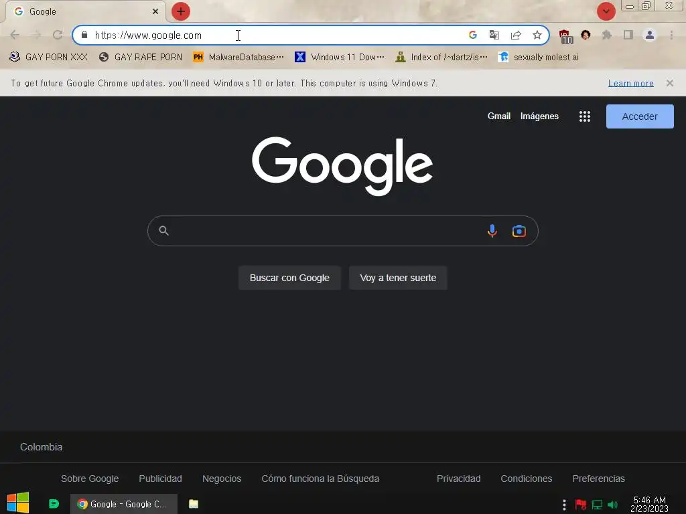This screenshot has height=514, width=686.
Task: Select Google Chrome taskbar button
Action: pos(124,504)
